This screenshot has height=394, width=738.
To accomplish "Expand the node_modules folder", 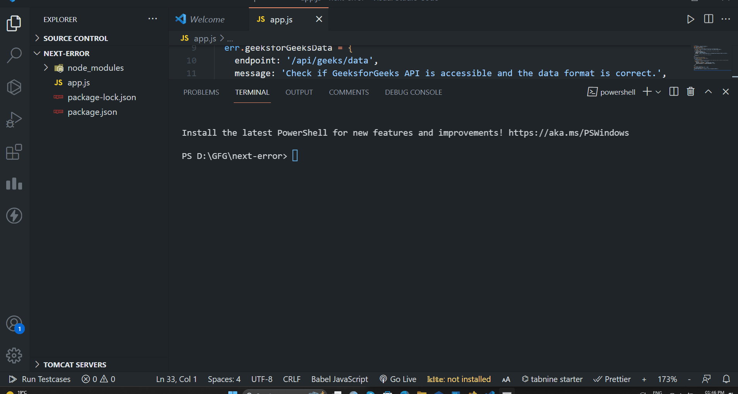I will point(95,68).
